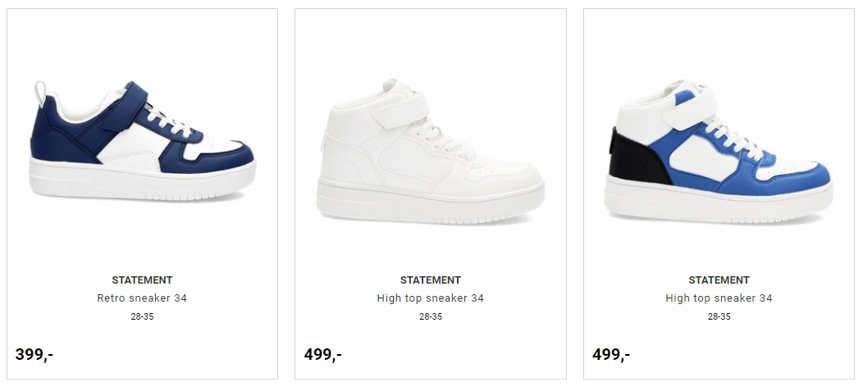The height and width of the screenshot is (391, 863).
Task: Click High top sneaker 34 under blue shoe
Action: [x=719, y=298]
